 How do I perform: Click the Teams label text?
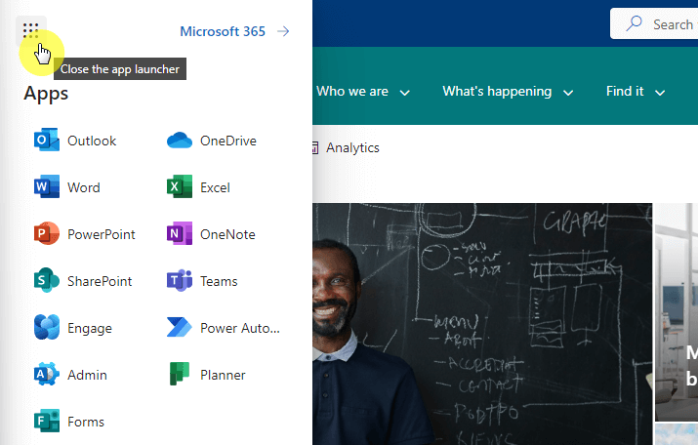point(219,281)
